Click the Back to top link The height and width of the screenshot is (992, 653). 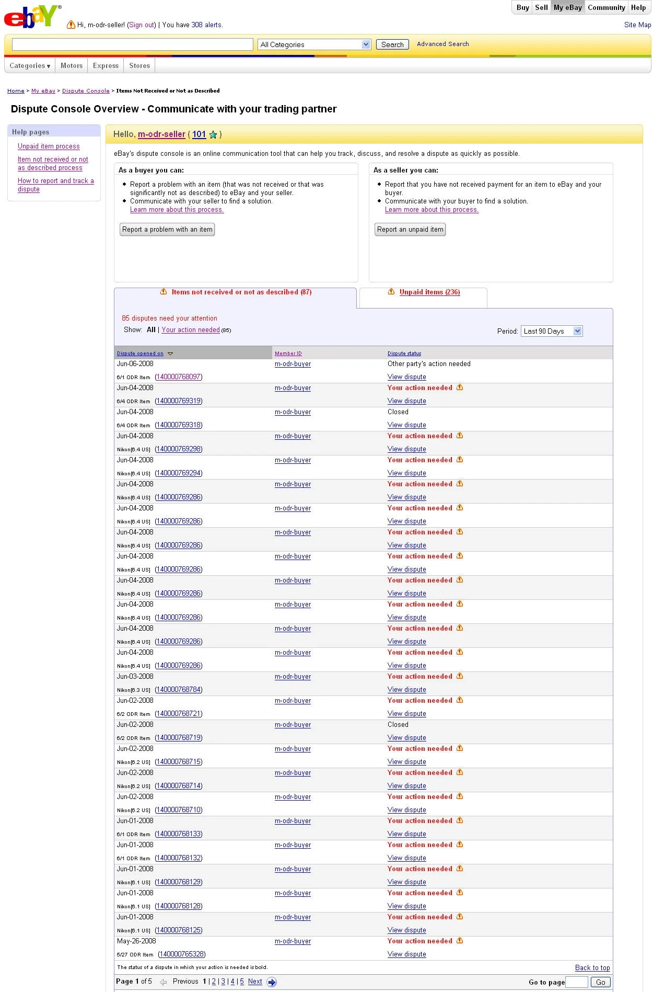pos(592,968)
